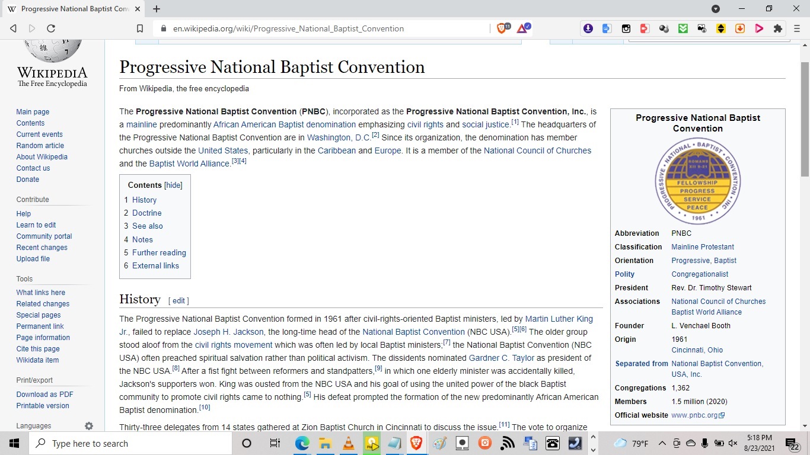Viewport: 810px width, 455px height.
Task: Go back to previous page
Action: point(13,28)
